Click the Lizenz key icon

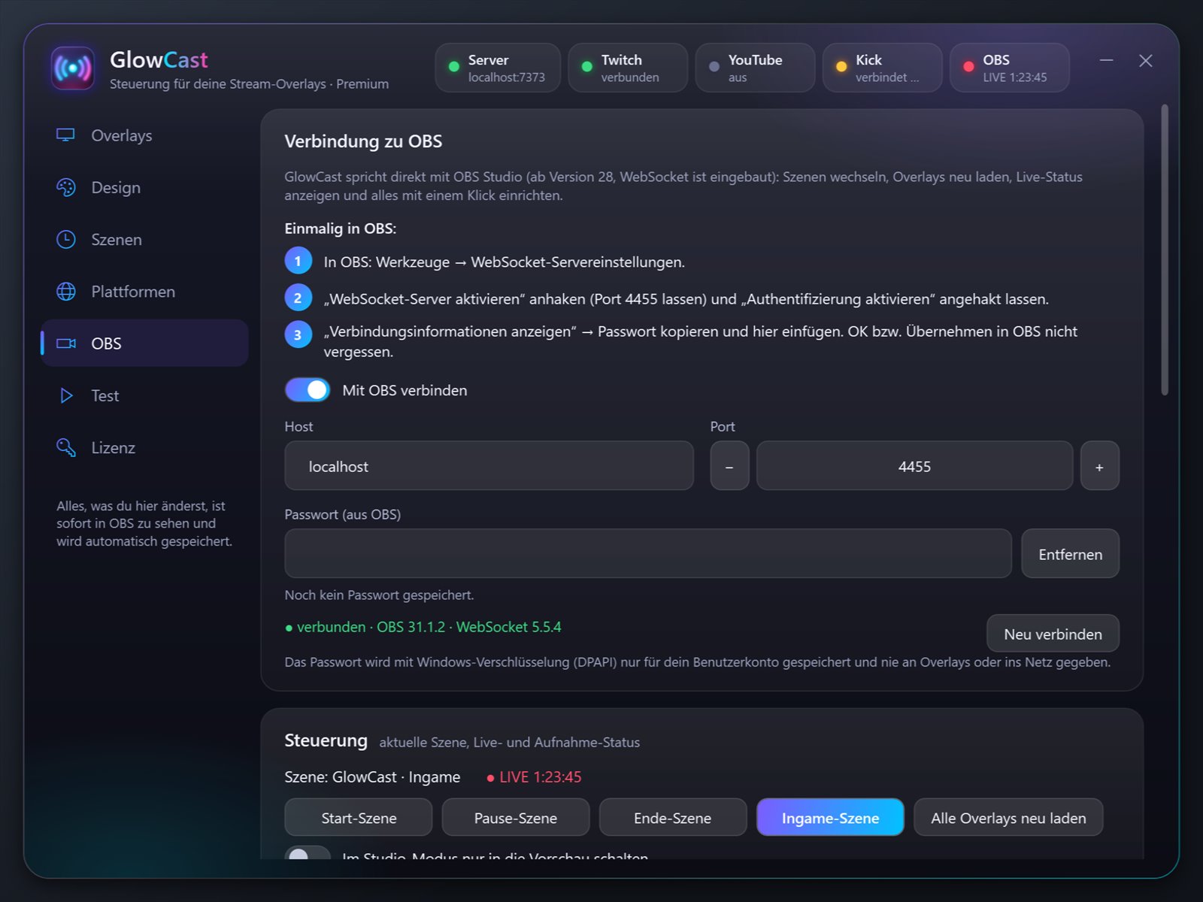tap(66, 447)
